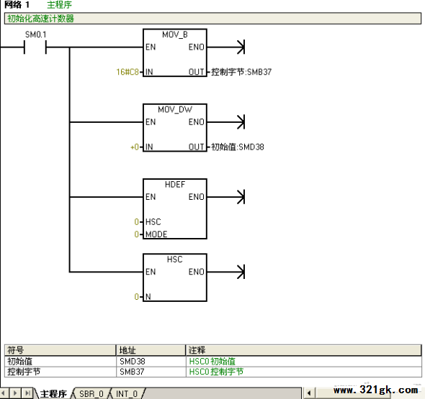The image size is (425, 399).
Task: Switch to the INT_0 interrupt tab
Action: click(127, 393)
